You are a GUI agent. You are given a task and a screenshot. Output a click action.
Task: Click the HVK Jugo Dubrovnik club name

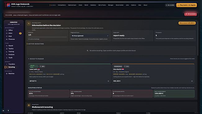[20, 4]
